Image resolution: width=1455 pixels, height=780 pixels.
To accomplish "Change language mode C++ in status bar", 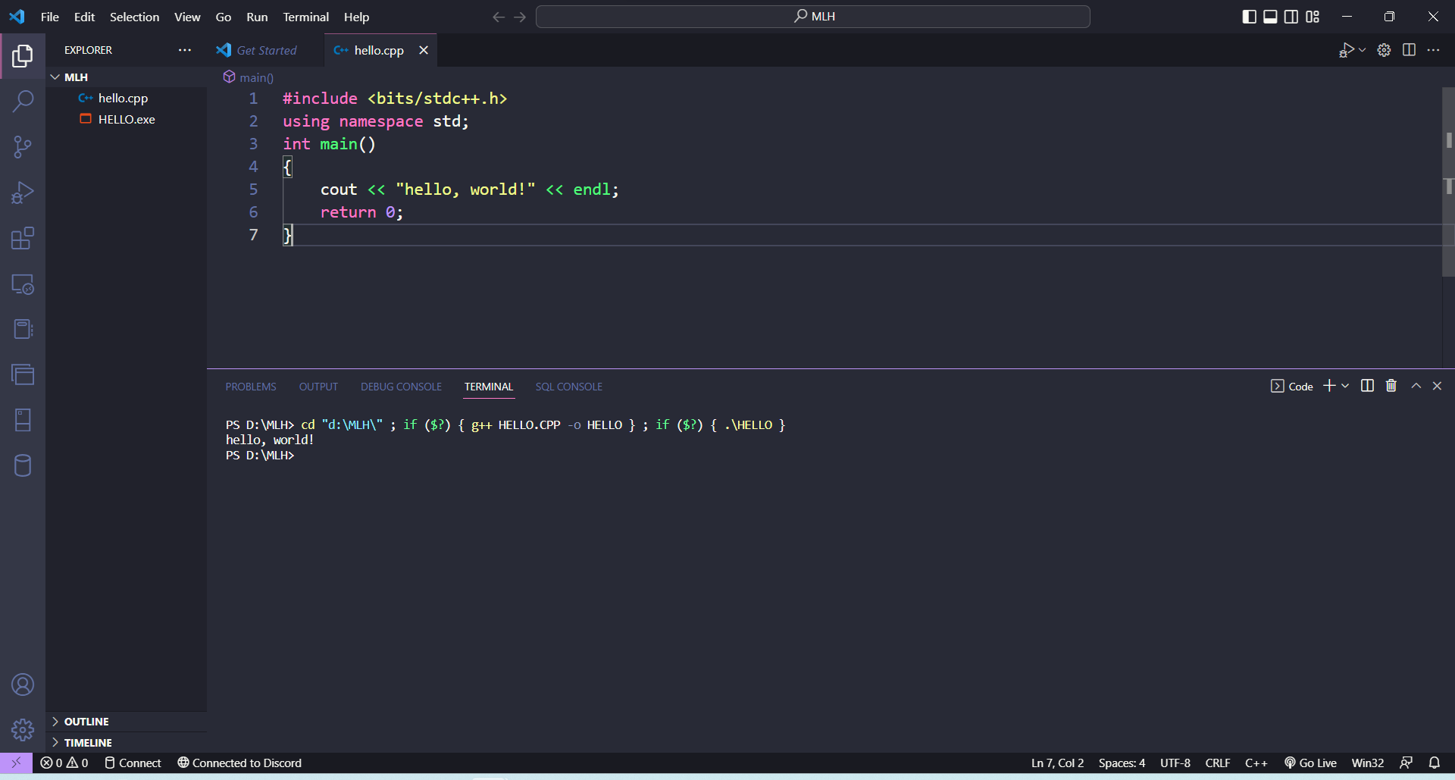I will tap(1256, 763).
